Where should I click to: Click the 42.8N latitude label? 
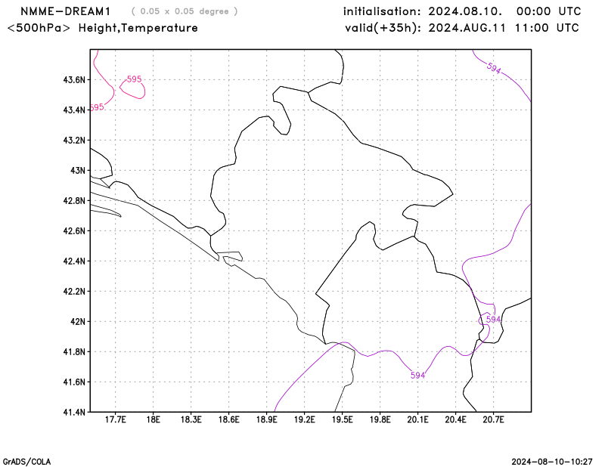coord(74,200)
